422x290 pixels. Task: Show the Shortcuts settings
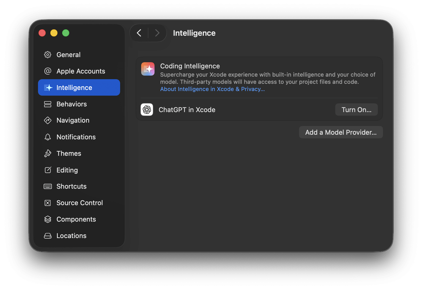(79, 186)
